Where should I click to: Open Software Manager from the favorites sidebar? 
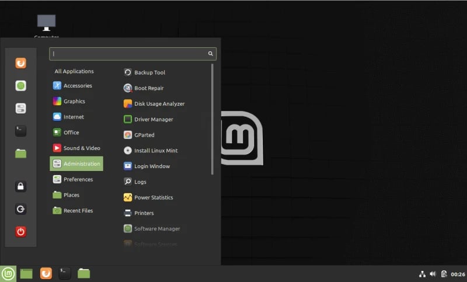point(20,86)
